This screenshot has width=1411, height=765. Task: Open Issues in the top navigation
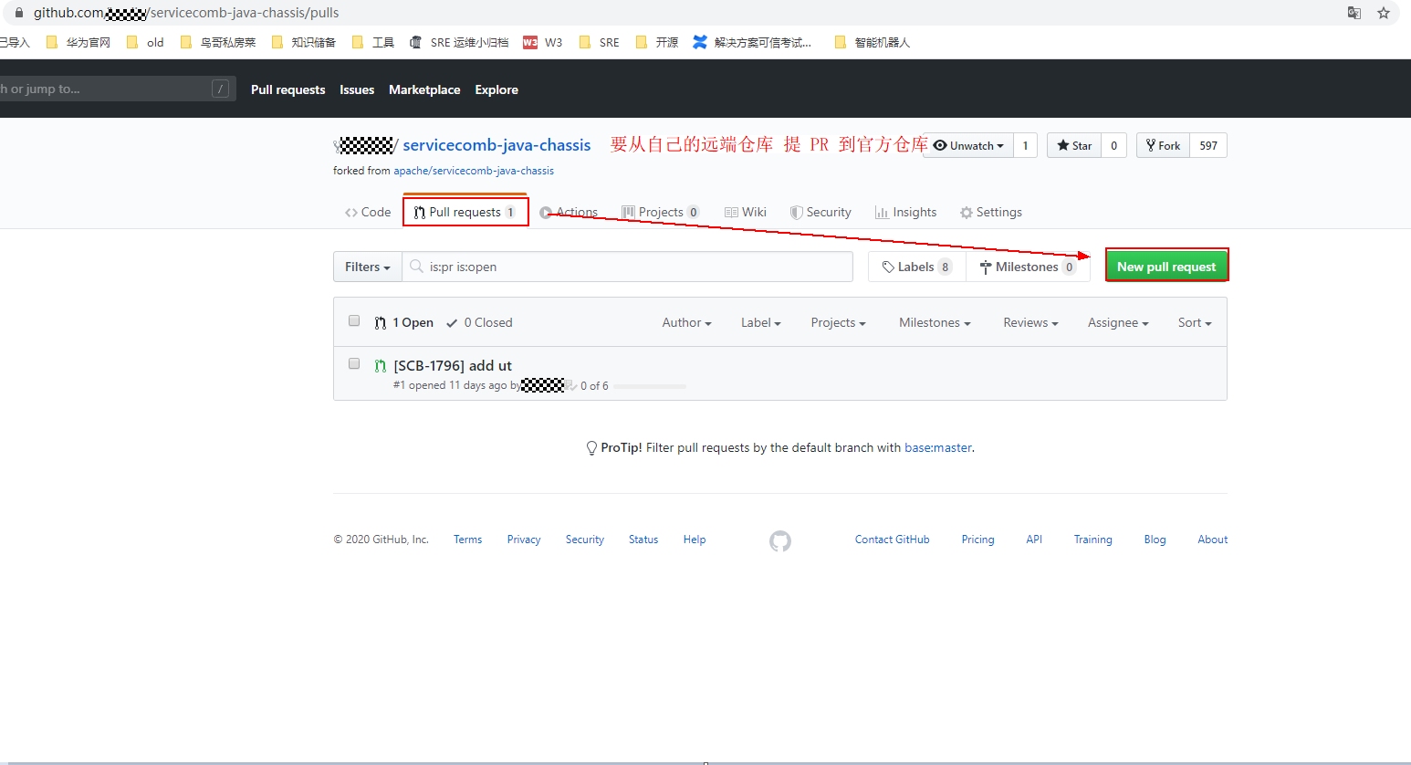(357, 89)
